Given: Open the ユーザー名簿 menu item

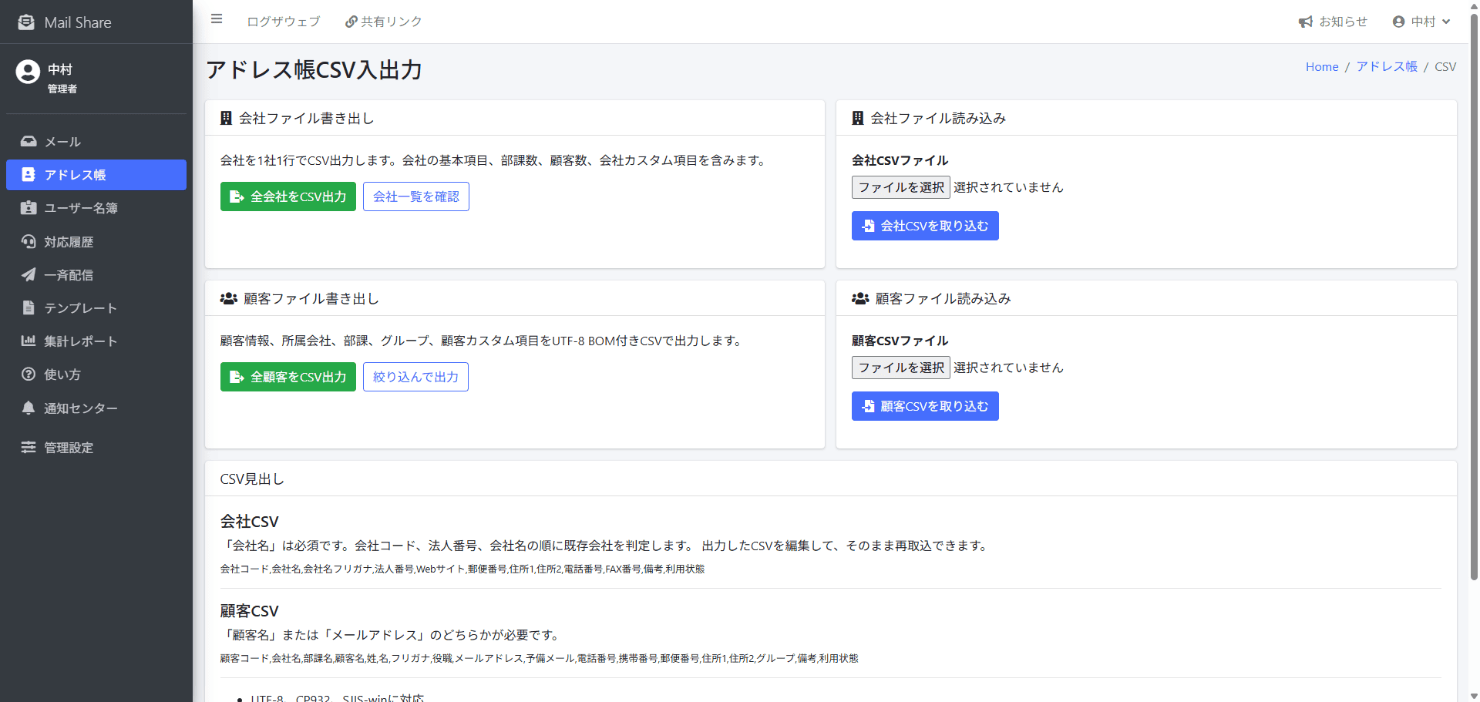Looking at the screenshot, I should click(96, 208).
